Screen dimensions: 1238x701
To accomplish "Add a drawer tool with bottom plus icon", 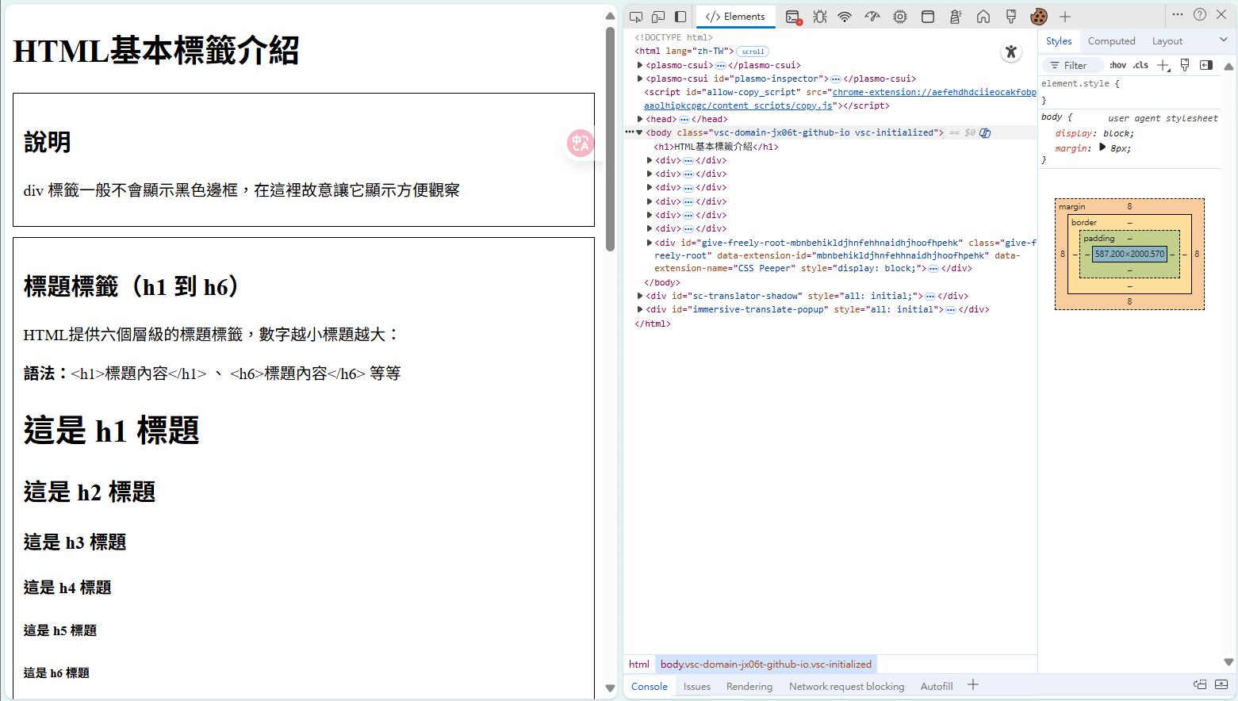I will (973, 685).
